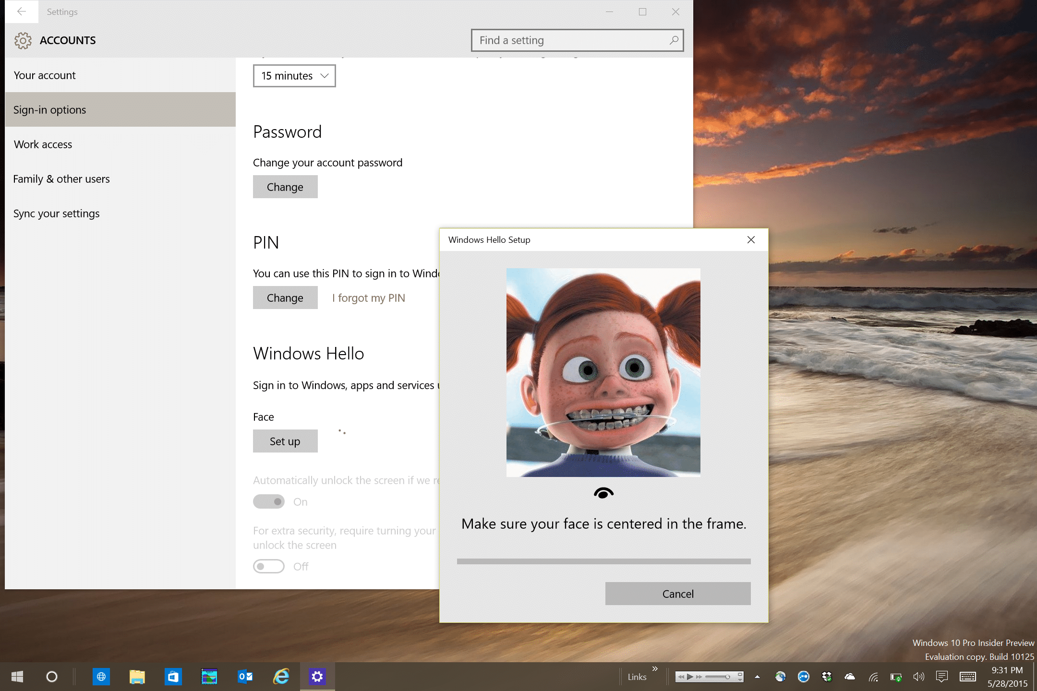Open the Windows Store taskbar icon
The image size is (1037, 691).
[173, 677]
